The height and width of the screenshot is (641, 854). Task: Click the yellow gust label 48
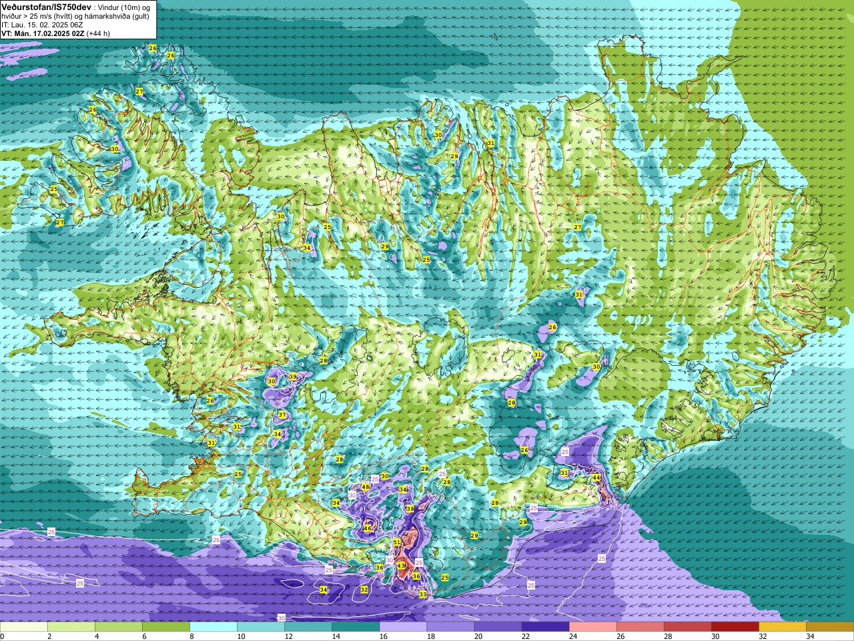(x=366, y=487)
